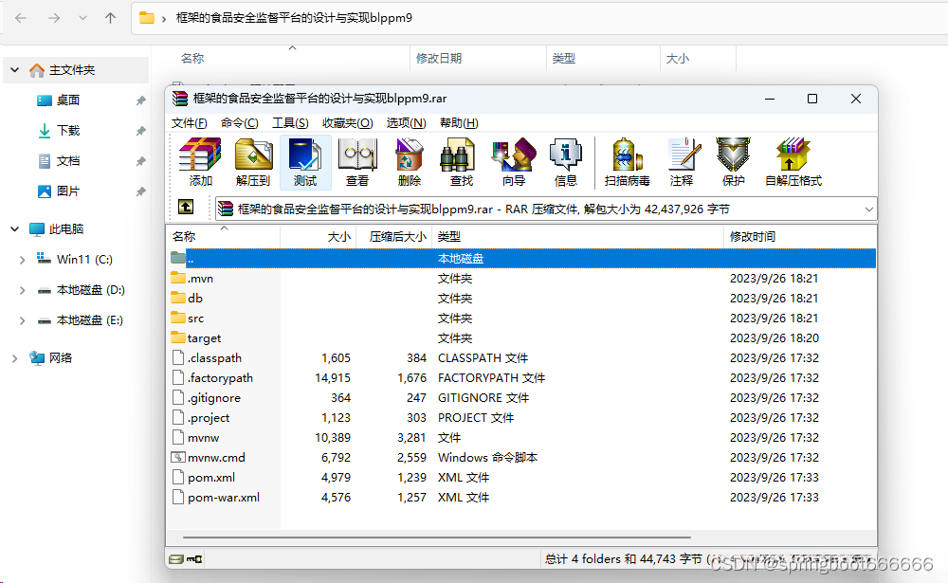Collapse the Home (主文件夹) tree node
The height and width of the screenshot is (583, 948).
[x=15, y=70]
